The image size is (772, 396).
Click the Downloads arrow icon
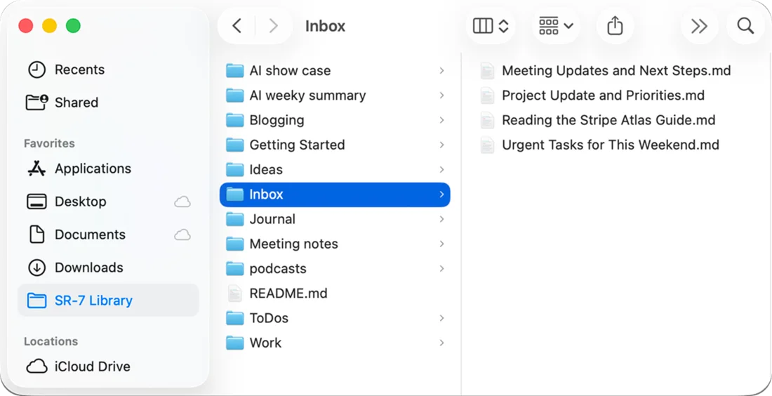[x=36, y=268]
